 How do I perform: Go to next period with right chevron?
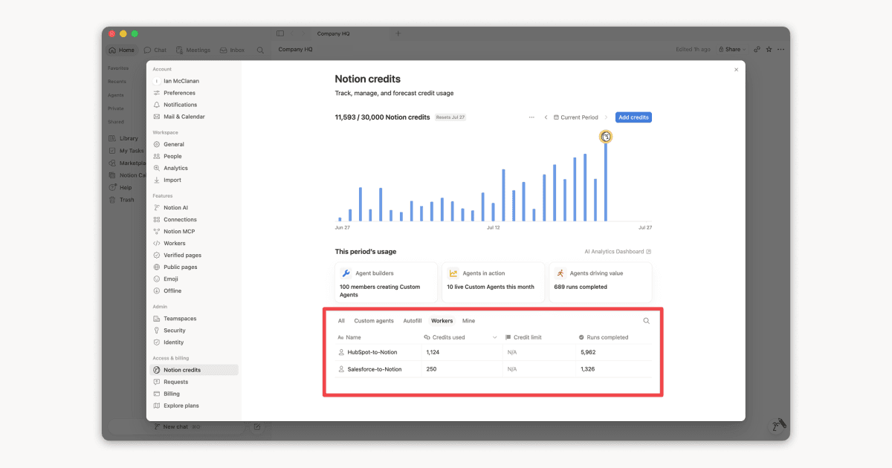[x=607, y=117]
